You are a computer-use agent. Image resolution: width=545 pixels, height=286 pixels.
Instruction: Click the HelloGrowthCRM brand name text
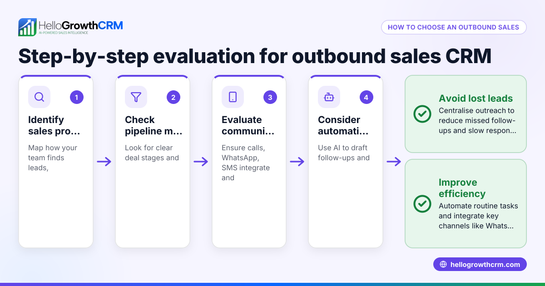click(81, 25)
